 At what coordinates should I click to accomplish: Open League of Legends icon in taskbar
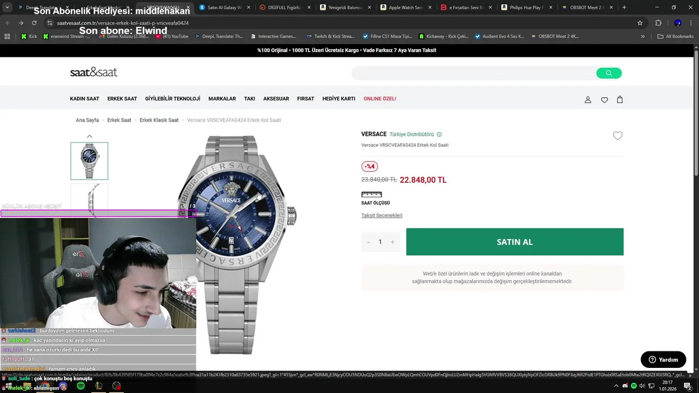tap(99, 386)
